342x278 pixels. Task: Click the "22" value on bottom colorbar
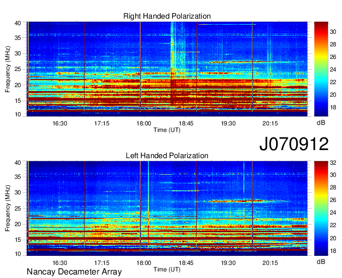(333, 225)
